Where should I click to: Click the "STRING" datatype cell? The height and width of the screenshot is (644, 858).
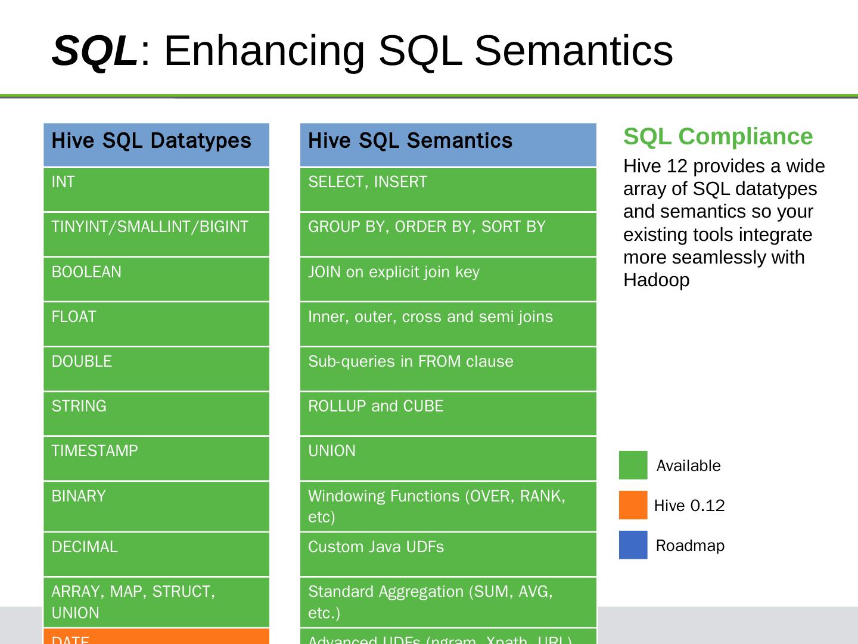pyautogui.click(x=156, y=414)
